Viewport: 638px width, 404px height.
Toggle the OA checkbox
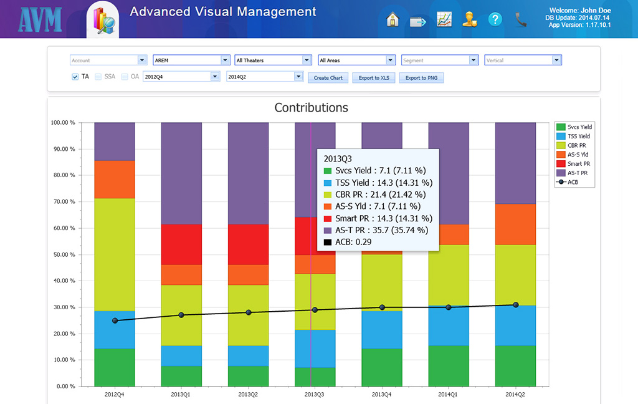[125, 77]
